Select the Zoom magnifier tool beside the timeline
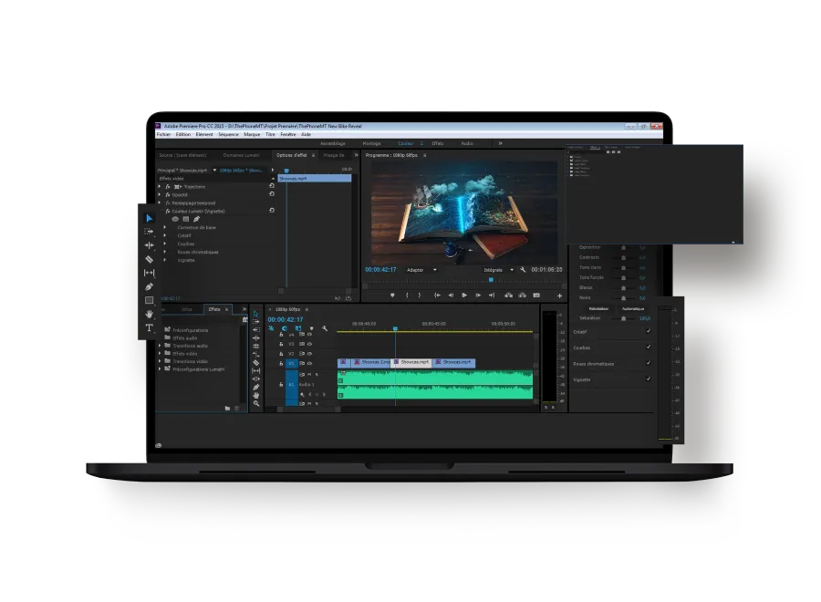 pos(256,403)
